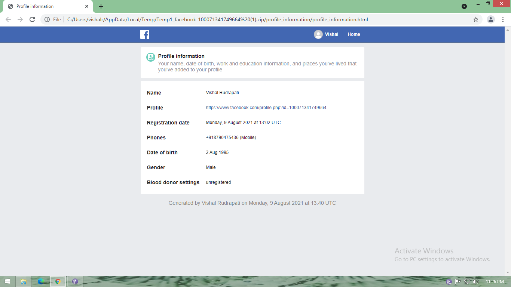Toggle the network status tray icon
The height and width of the screenshot is (287, 511).
[x=467, y=281]
